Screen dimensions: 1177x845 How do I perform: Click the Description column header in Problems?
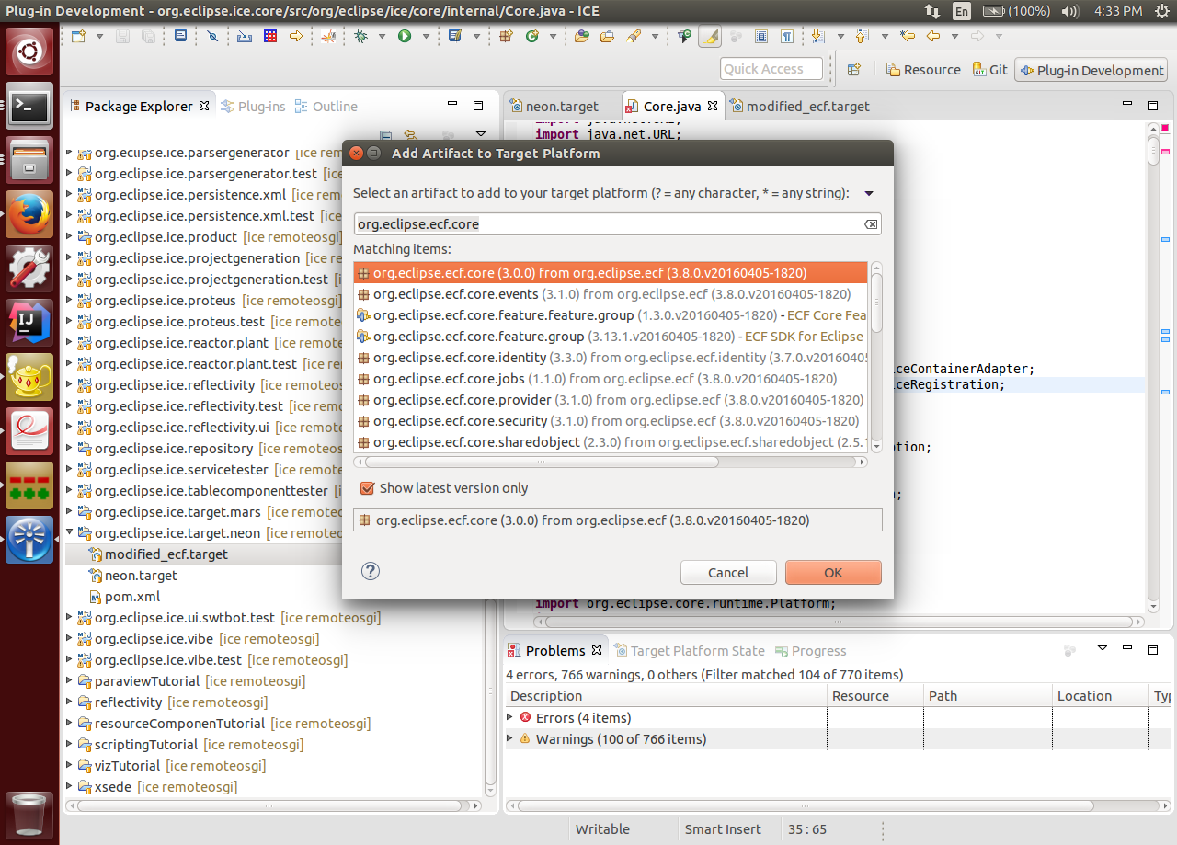tap(666, 696)
